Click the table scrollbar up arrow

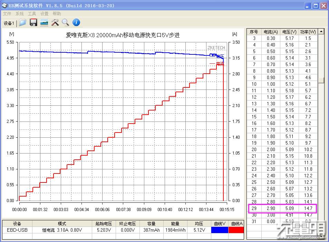point(321,32)
